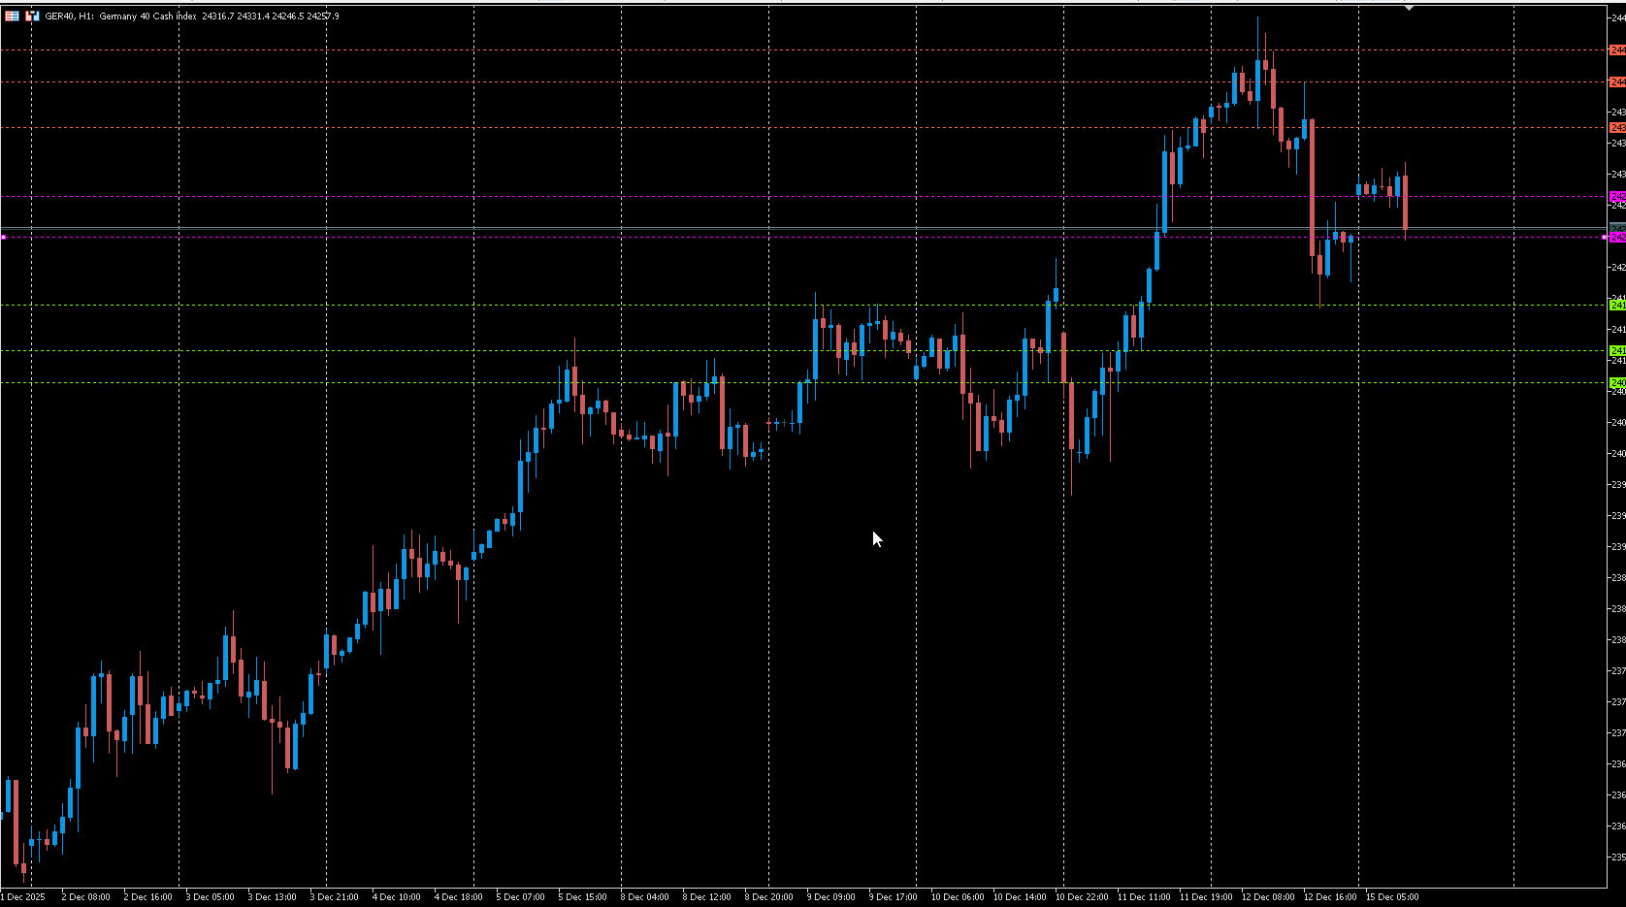Click the red-and-blue quotes table icon top-left
Viewport: 1626px width, 907px height.
[10, 15]
